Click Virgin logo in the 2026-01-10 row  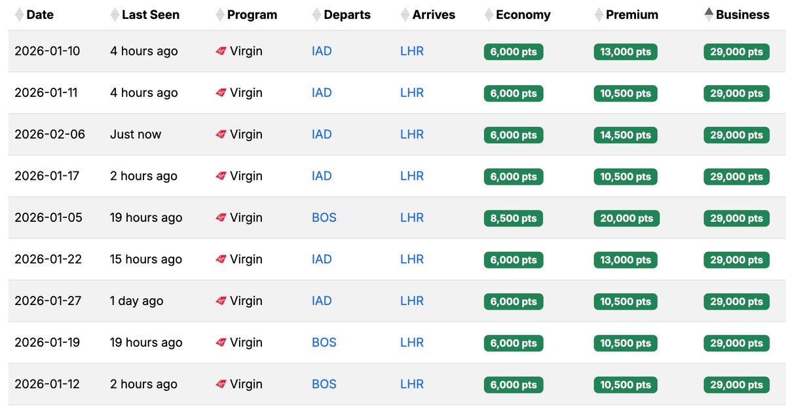pos(221,51)
